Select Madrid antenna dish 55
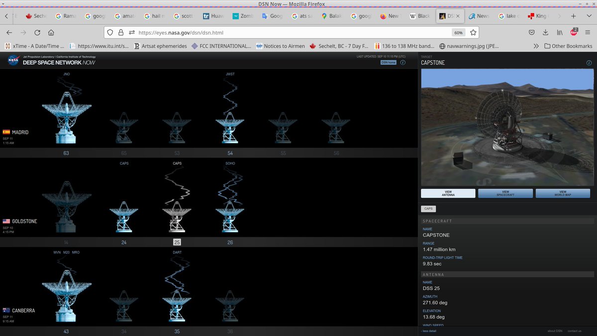Screen dimensions: 597x336 283,127
